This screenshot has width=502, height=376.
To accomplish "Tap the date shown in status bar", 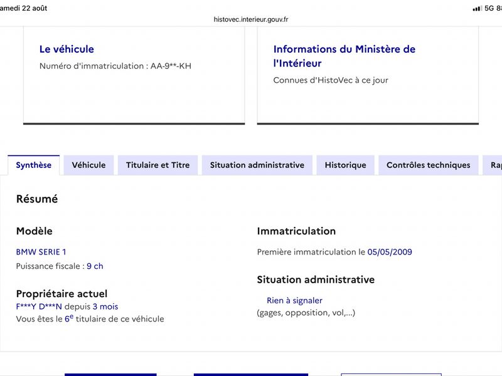I will [x=24, y=8].
